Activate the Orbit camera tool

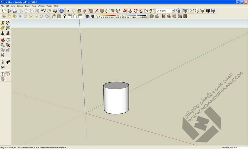click(x=3, y=40)
